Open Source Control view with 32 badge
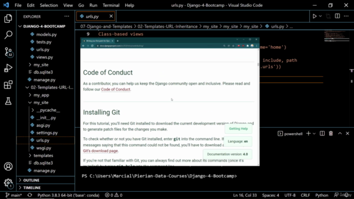 [x=8, y=52]
